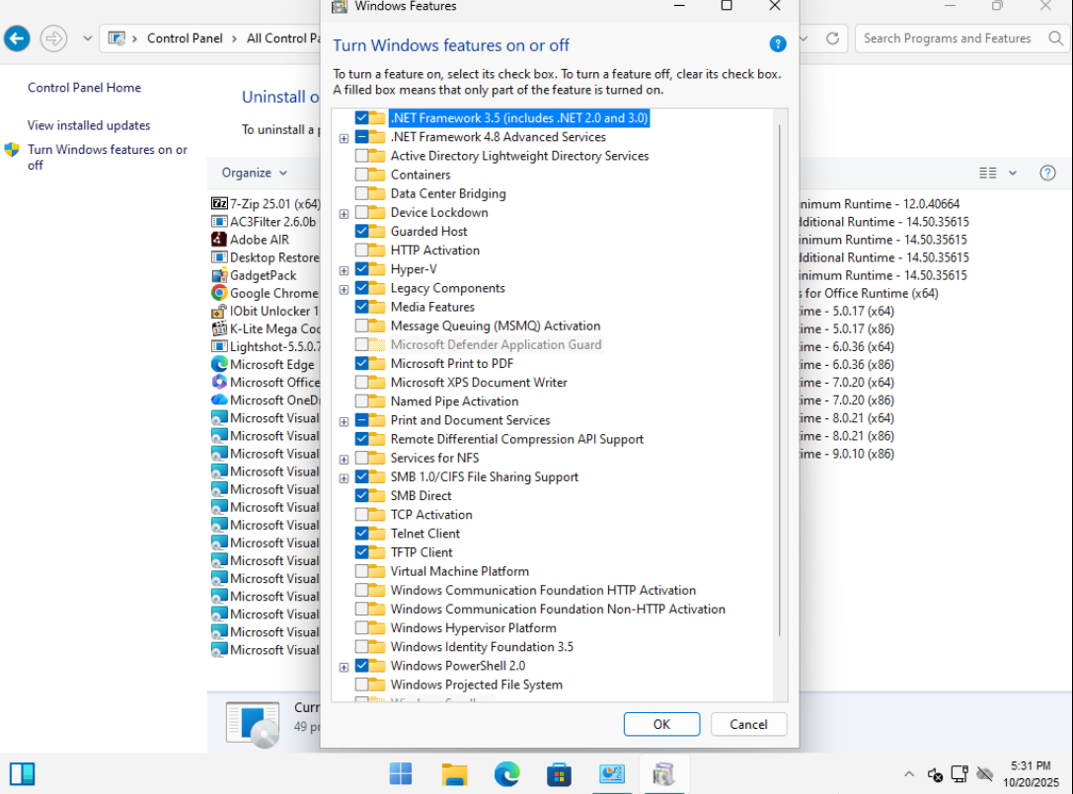Click OK in Windows Features dialog

coord(661,724)
